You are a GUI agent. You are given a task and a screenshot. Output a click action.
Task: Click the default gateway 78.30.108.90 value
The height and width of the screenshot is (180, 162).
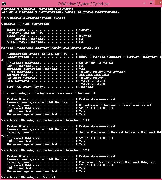(x=91, y=78)
